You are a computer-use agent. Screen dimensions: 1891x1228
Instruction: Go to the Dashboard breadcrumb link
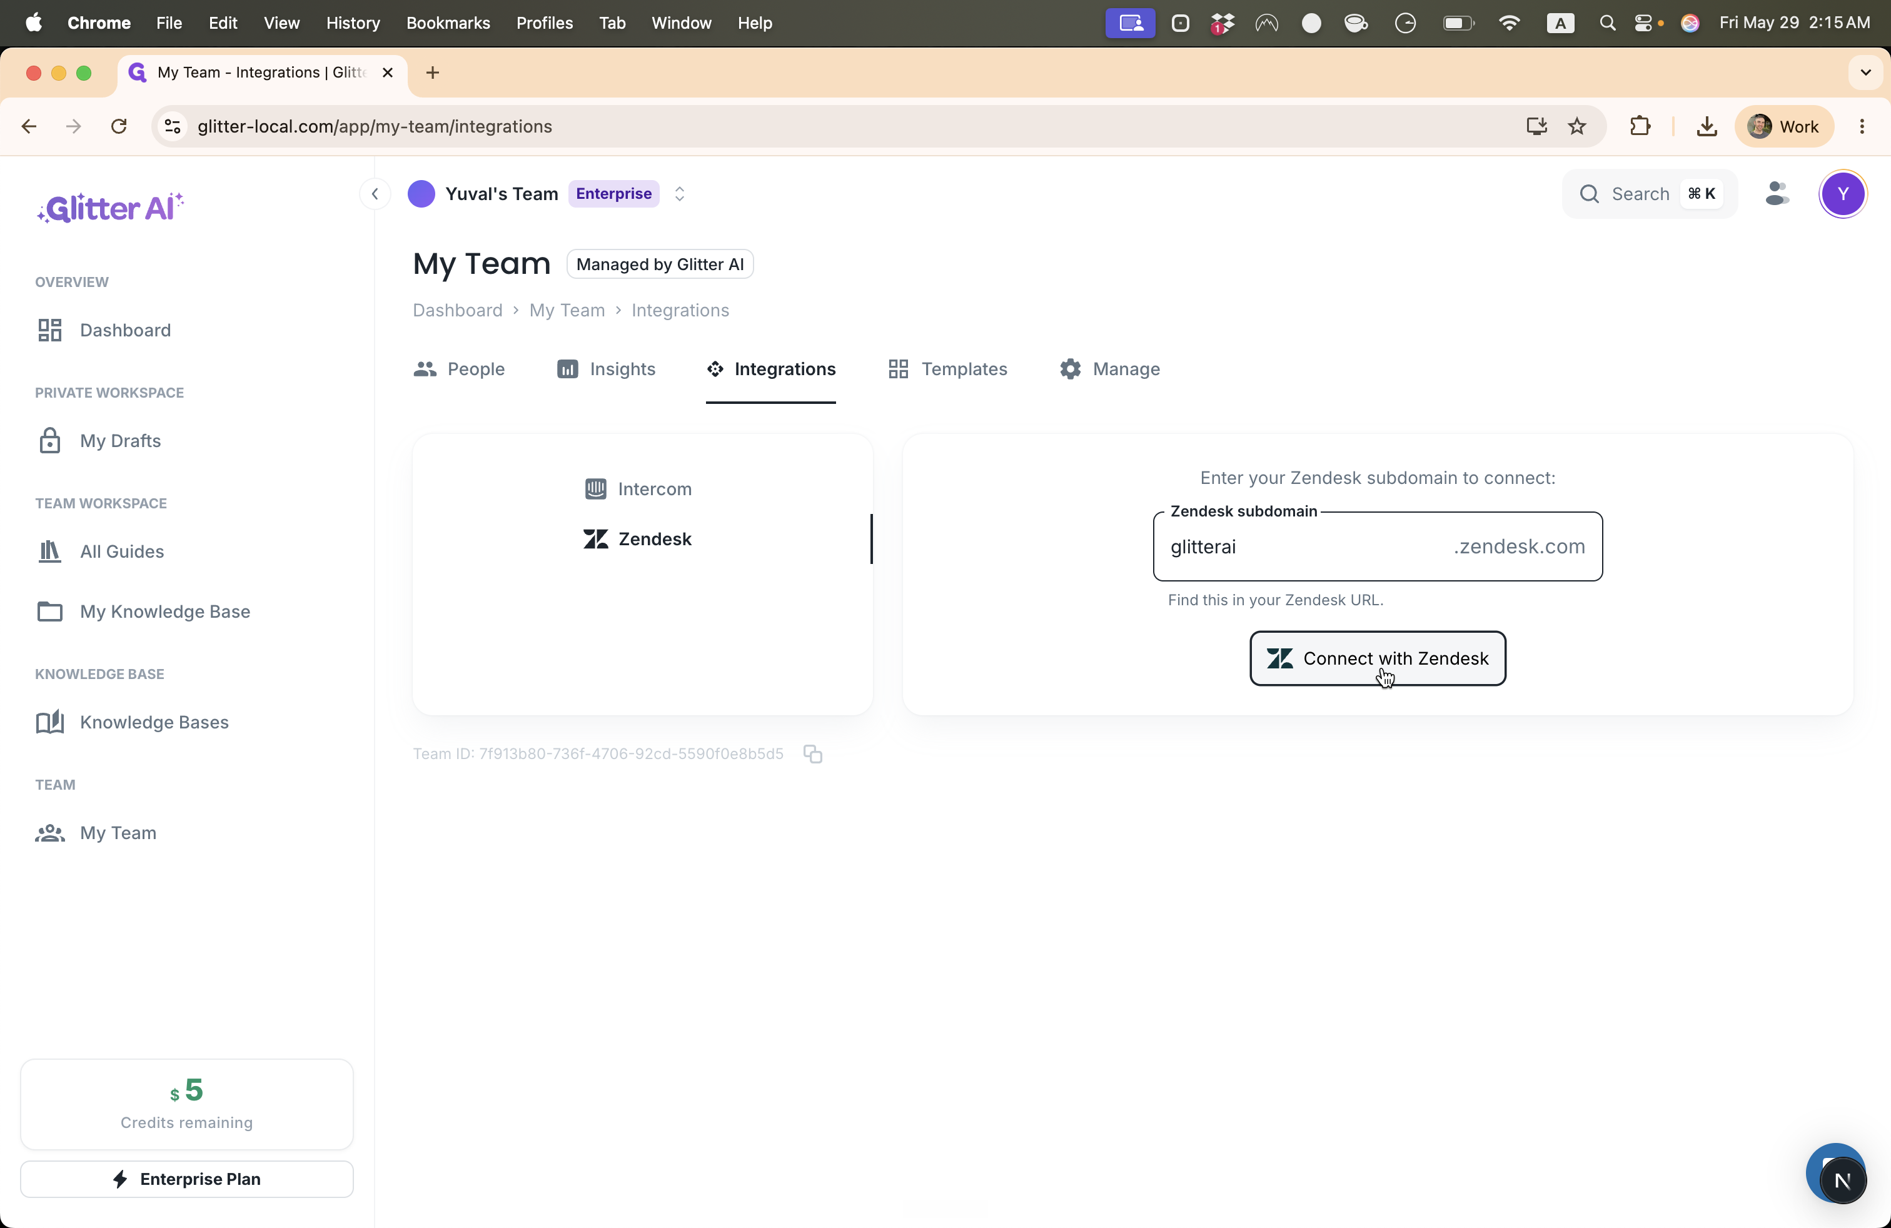click(458, 311)
